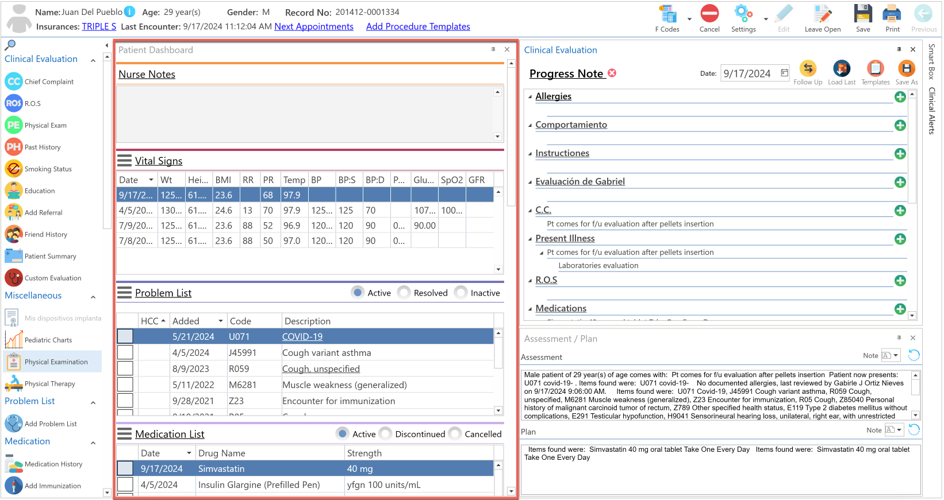Open Custom Evaluation sidebar item
Screen dimensions: 944x500
(44, 278)
